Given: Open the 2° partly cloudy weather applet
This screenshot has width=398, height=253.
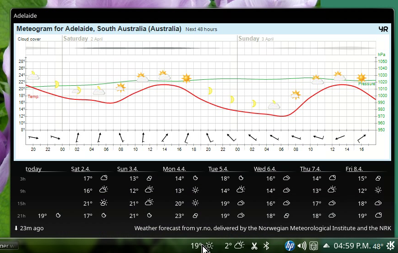Looking at the screenshot, I should (x=234, y=246).
